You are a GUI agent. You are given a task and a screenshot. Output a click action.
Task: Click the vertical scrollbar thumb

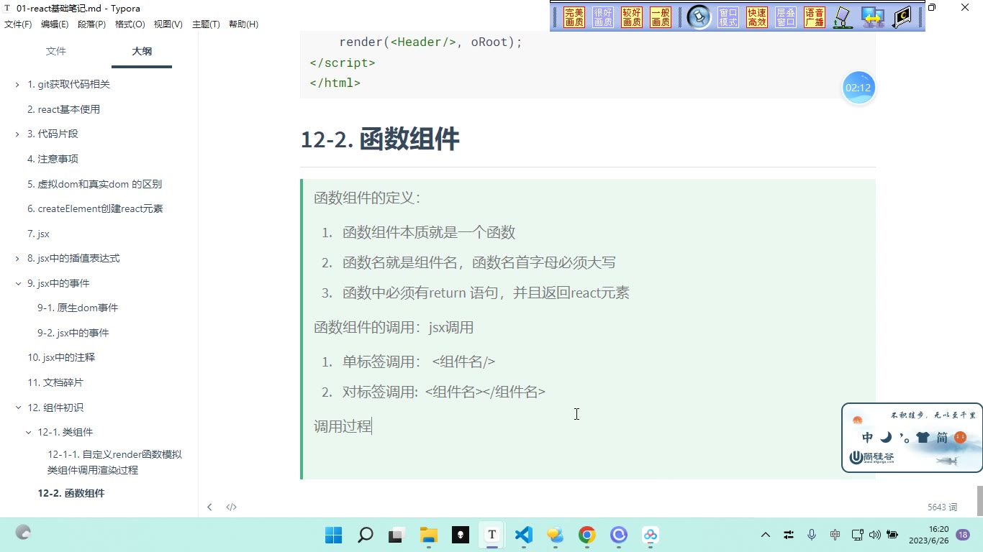[x=979, y=501]
